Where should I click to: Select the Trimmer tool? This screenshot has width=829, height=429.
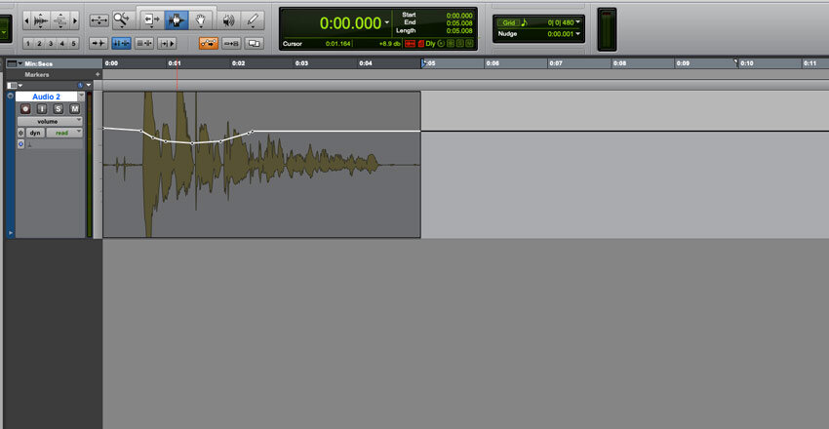152,20
